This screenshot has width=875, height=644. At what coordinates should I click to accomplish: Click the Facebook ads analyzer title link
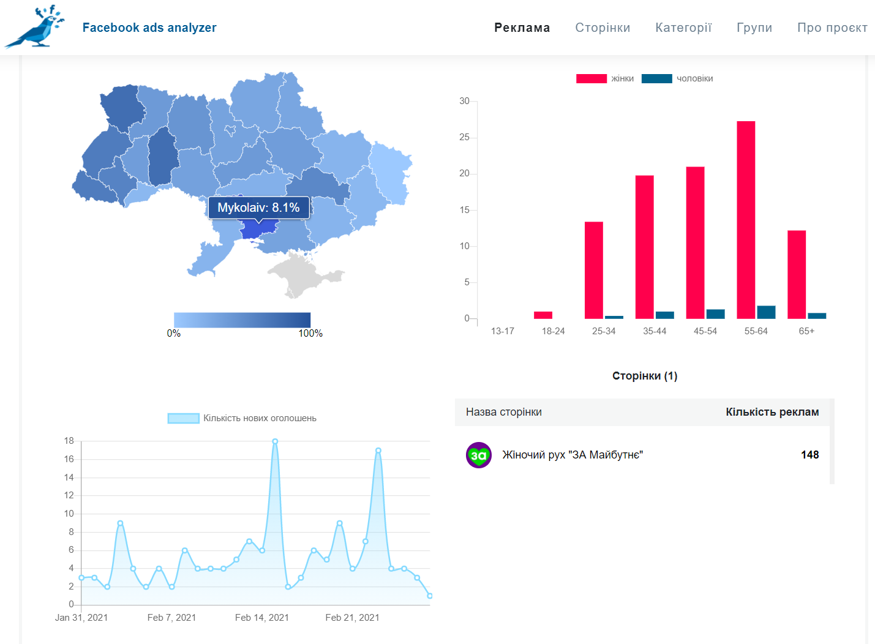[x=149, y=28]
